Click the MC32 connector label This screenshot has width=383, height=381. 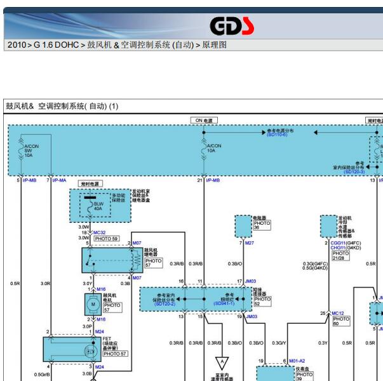(100, 232)
